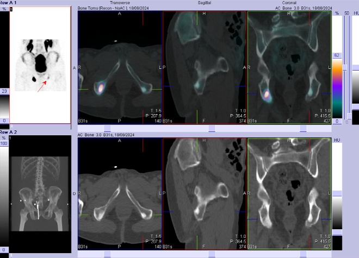Click slice slider thumb under CT transverse view
The height and width of the screenshot is (258, 359).
(x=107, y=254)
